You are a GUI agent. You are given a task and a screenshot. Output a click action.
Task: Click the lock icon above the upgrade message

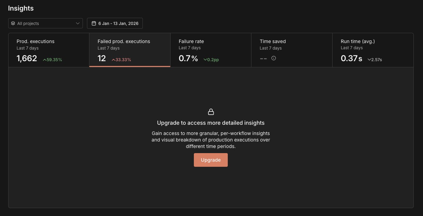pyautogui.click(x=211, y=112)
